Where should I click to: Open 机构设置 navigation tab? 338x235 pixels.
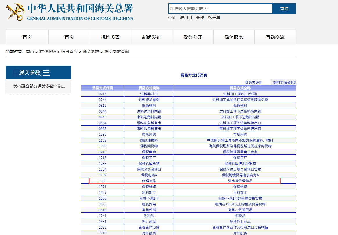110,37
